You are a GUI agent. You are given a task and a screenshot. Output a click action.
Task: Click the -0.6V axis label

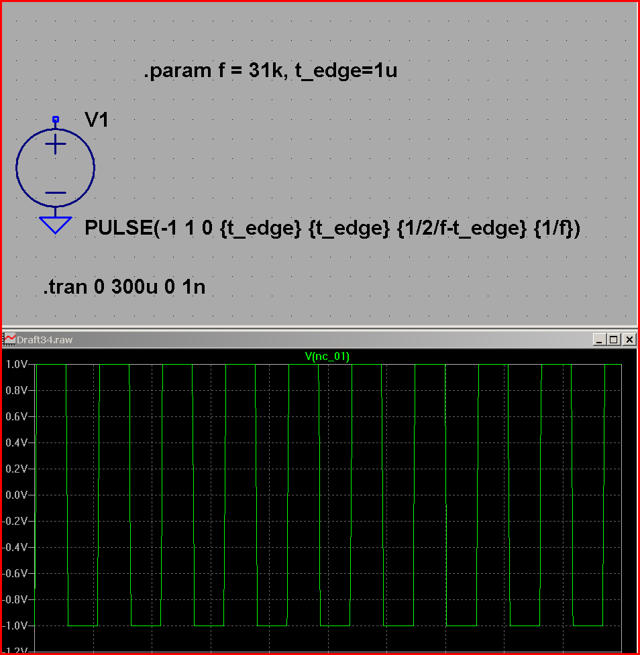pos(15,573)
